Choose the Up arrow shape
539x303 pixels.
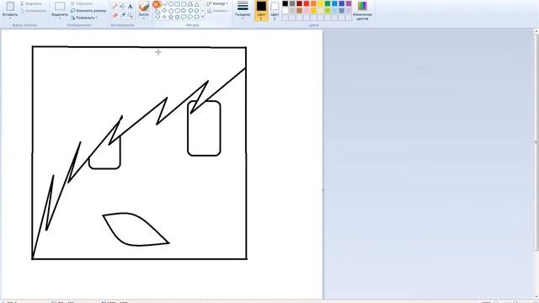pos(196,11)
